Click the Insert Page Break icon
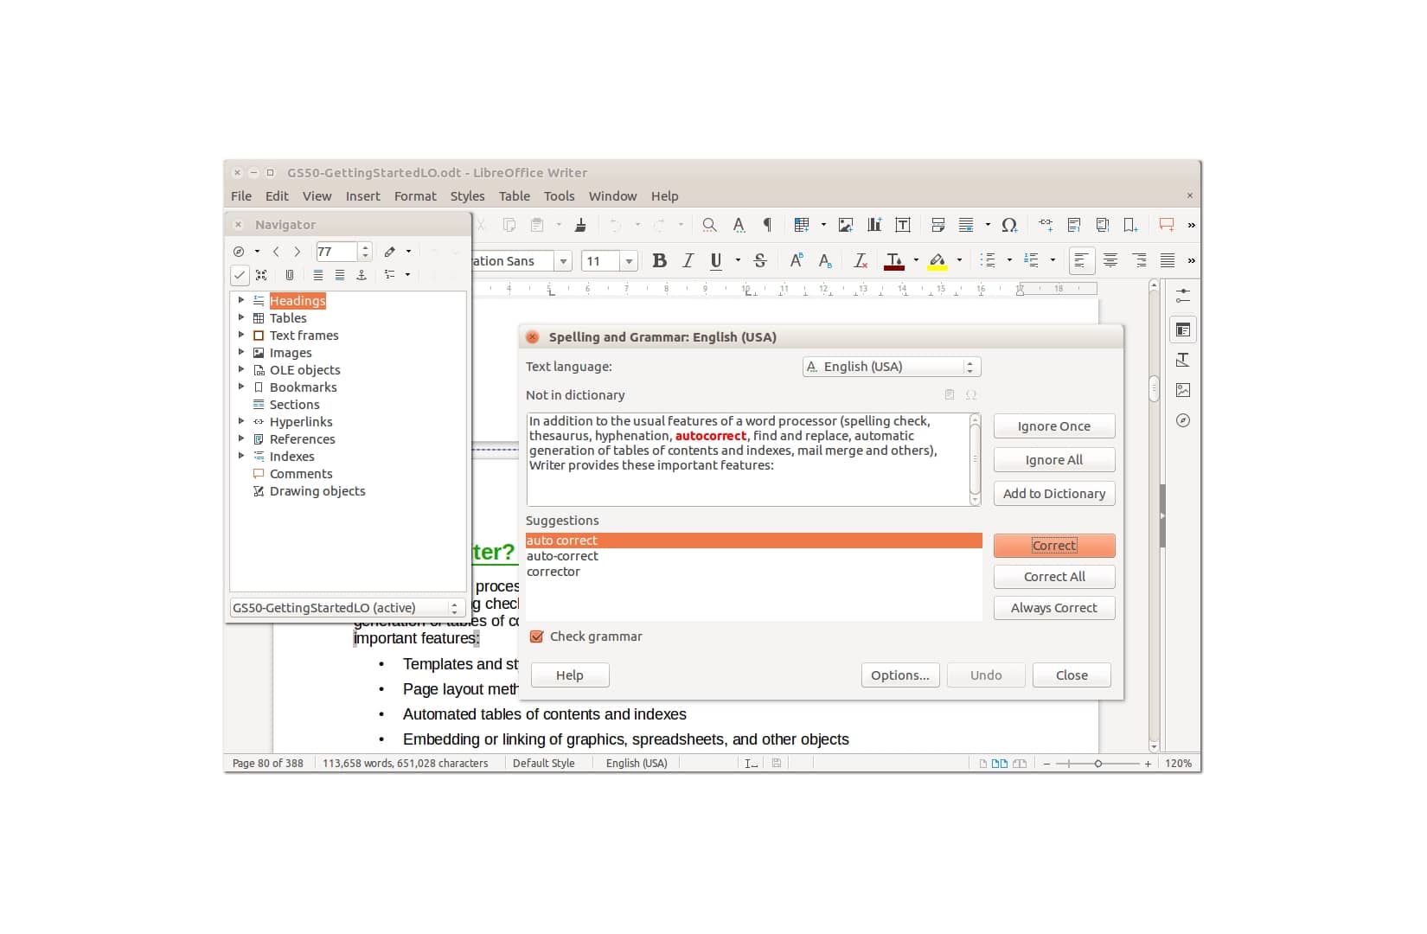The image size is (1427, 934). click(x=937, y=225)
